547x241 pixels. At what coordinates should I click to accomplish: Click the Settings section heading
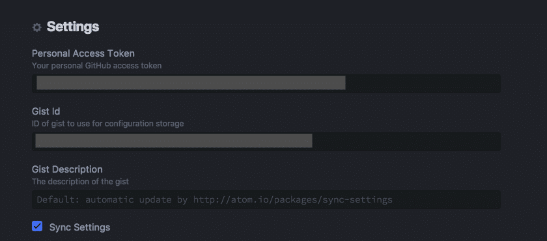coord(73,27)
